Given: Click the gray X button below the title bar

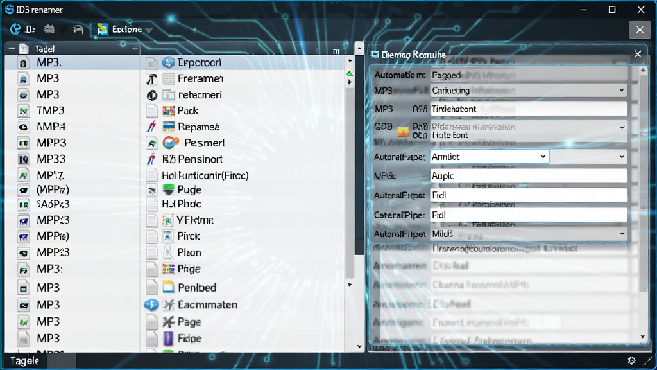Looking at the screenshot, I should tap(640, 30).
